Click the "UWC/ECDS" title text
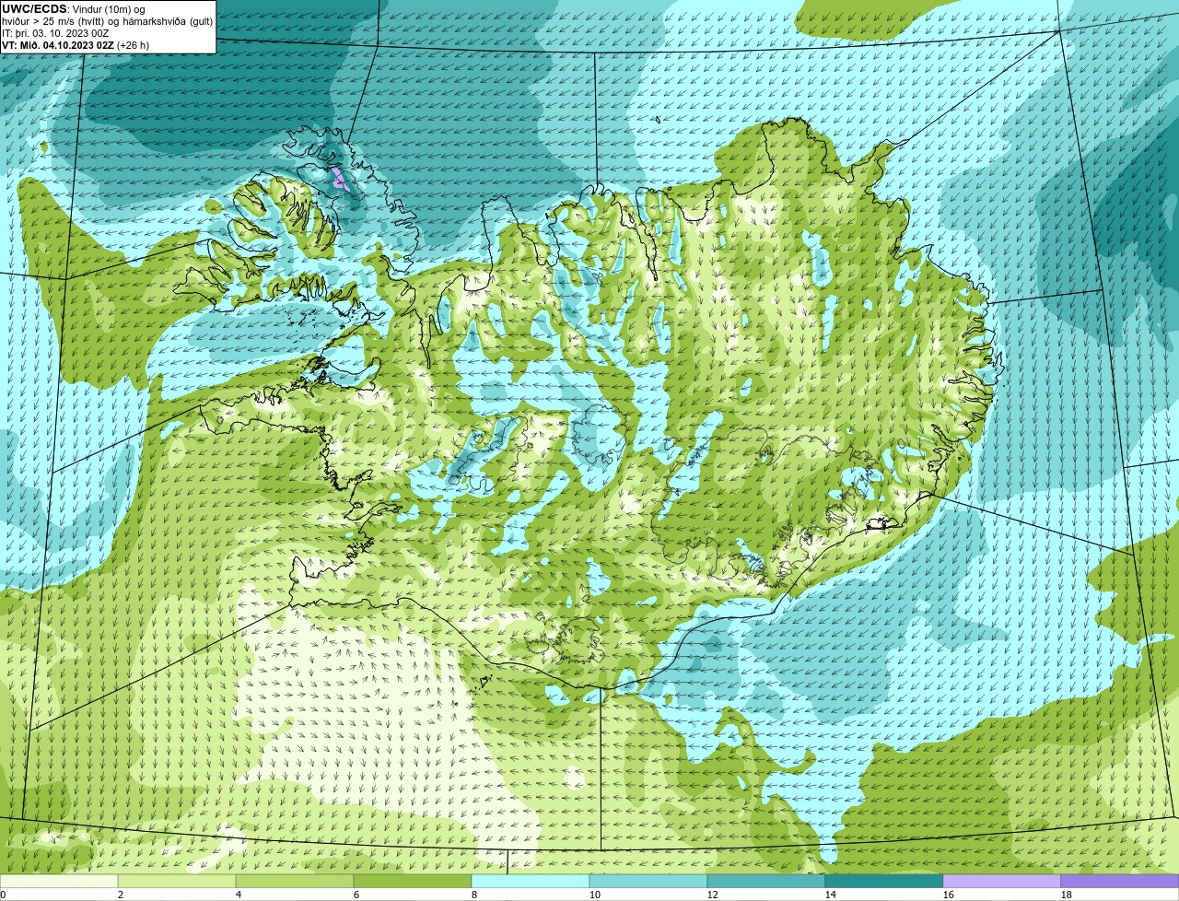The width and height of the screenshot is (1179, 901). coord(33,9)
